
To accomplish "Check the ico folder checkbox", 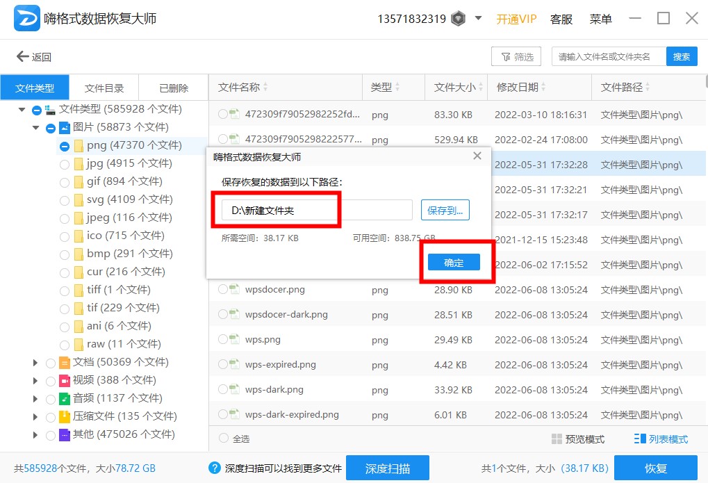I will pyautogui.click(x=65, y=236).
